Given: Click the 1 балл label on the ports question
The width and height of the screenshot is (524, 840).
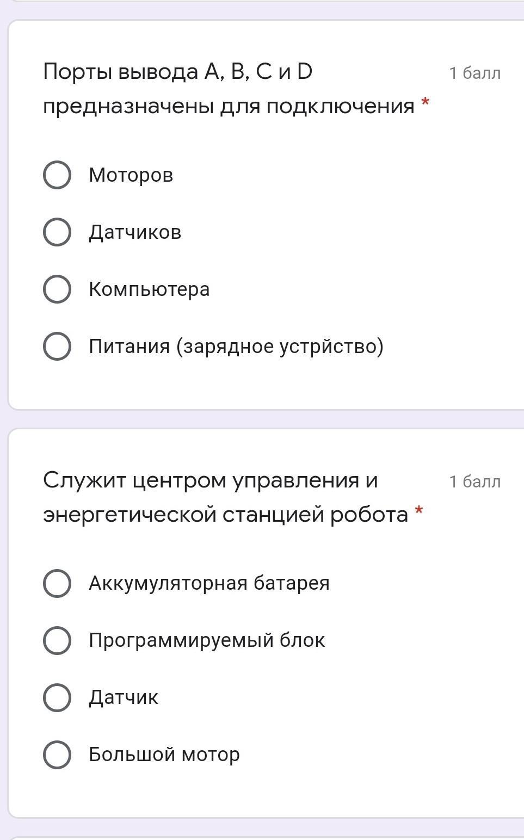Looking at the screenshot, I should tap(474, 73).
